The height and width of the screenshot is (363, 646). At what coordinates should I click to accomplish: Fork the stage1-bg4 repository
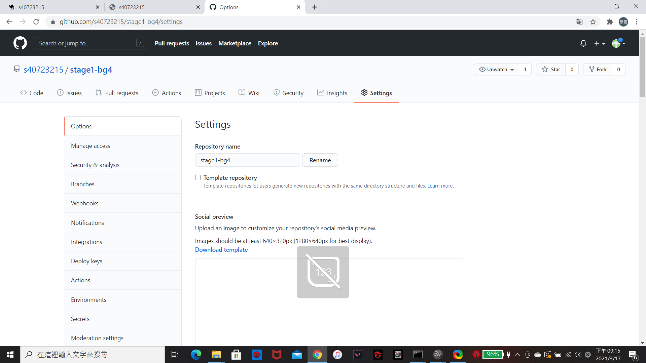598,70
